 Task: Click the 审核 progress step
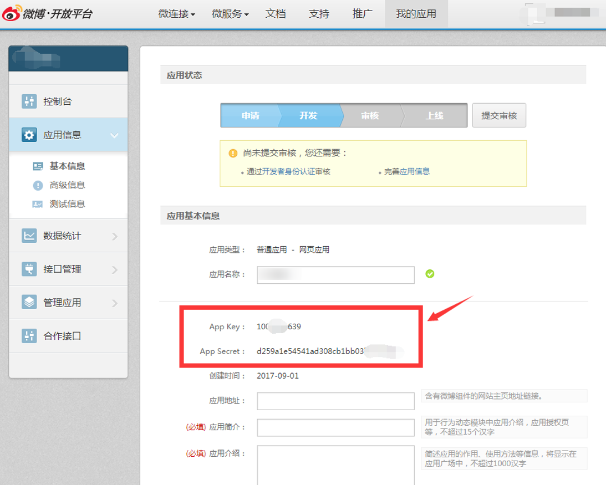370,115
